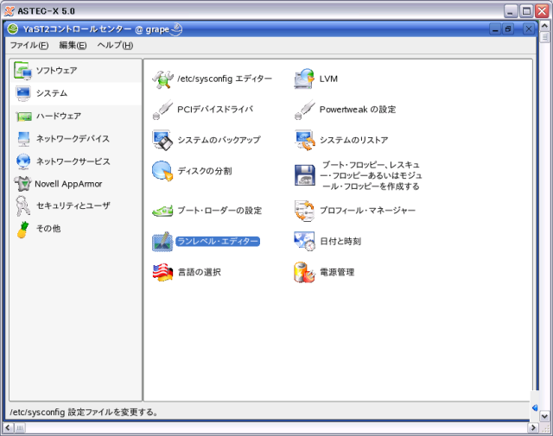Open ブート・ローダーの設定 icon
Screen dimensions: 553x436
click(x=162, y=210)
